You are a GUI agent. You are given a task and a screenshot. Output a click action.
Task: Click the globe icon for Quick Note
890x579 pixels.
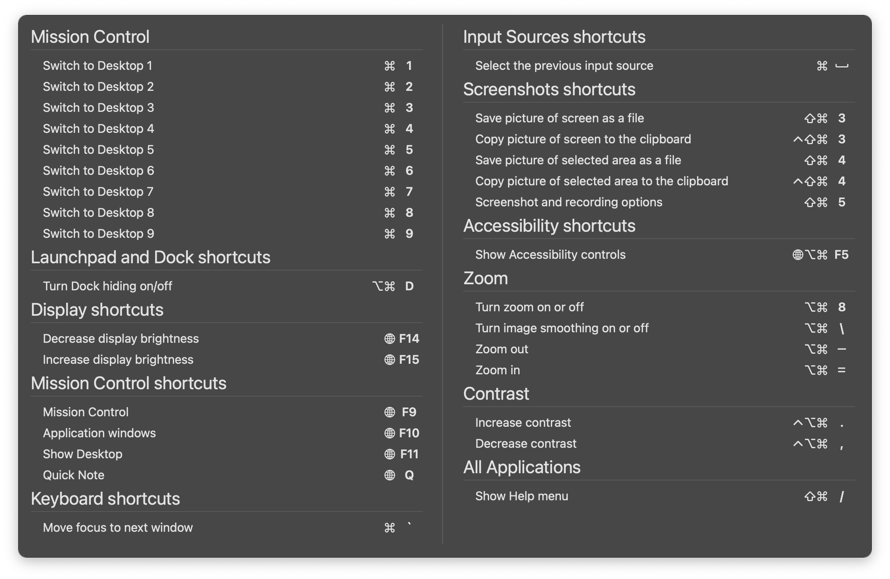tap(389, 475)
